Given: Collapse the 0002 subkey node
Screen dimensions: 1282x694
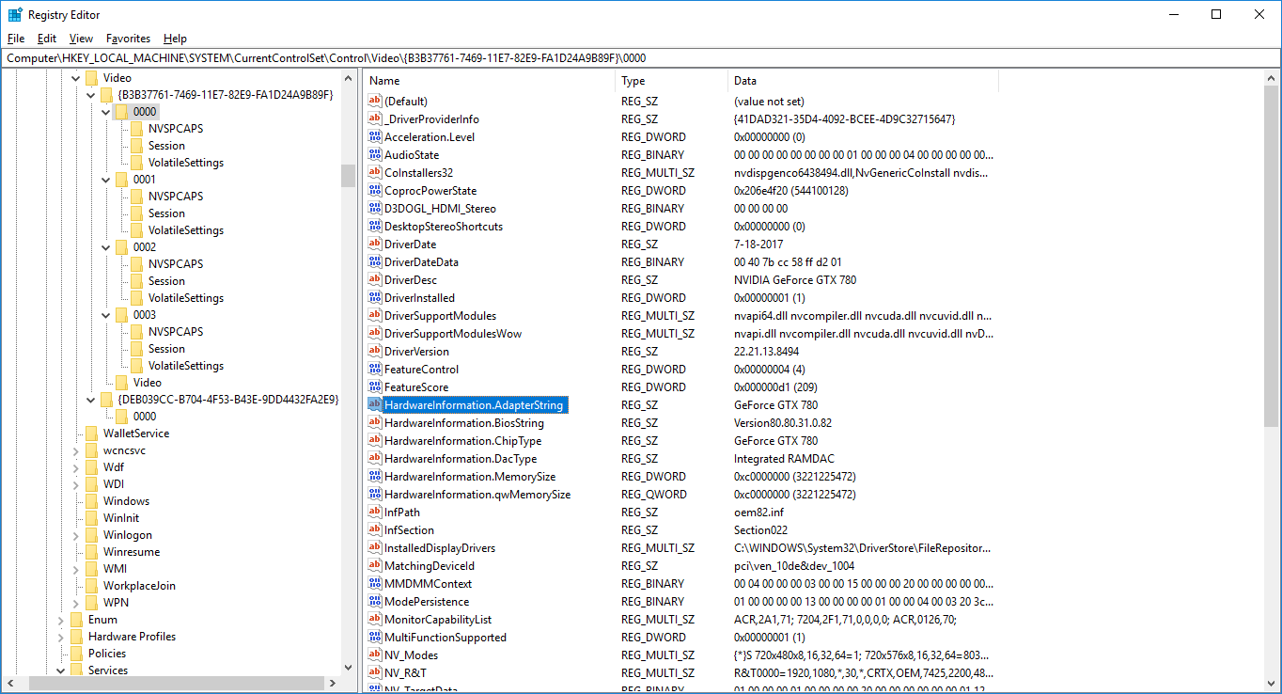Looking at the screenshot, I should 106,247.
